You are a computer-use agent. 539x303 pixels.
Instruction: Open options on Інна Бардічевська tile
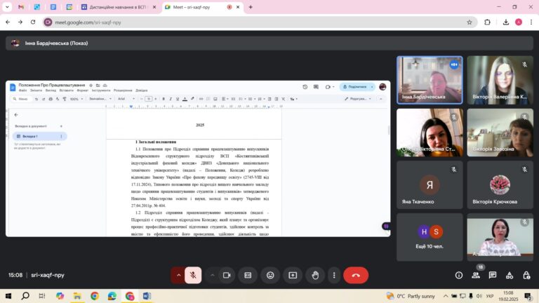pyautogui.click(x=454, y=65)
